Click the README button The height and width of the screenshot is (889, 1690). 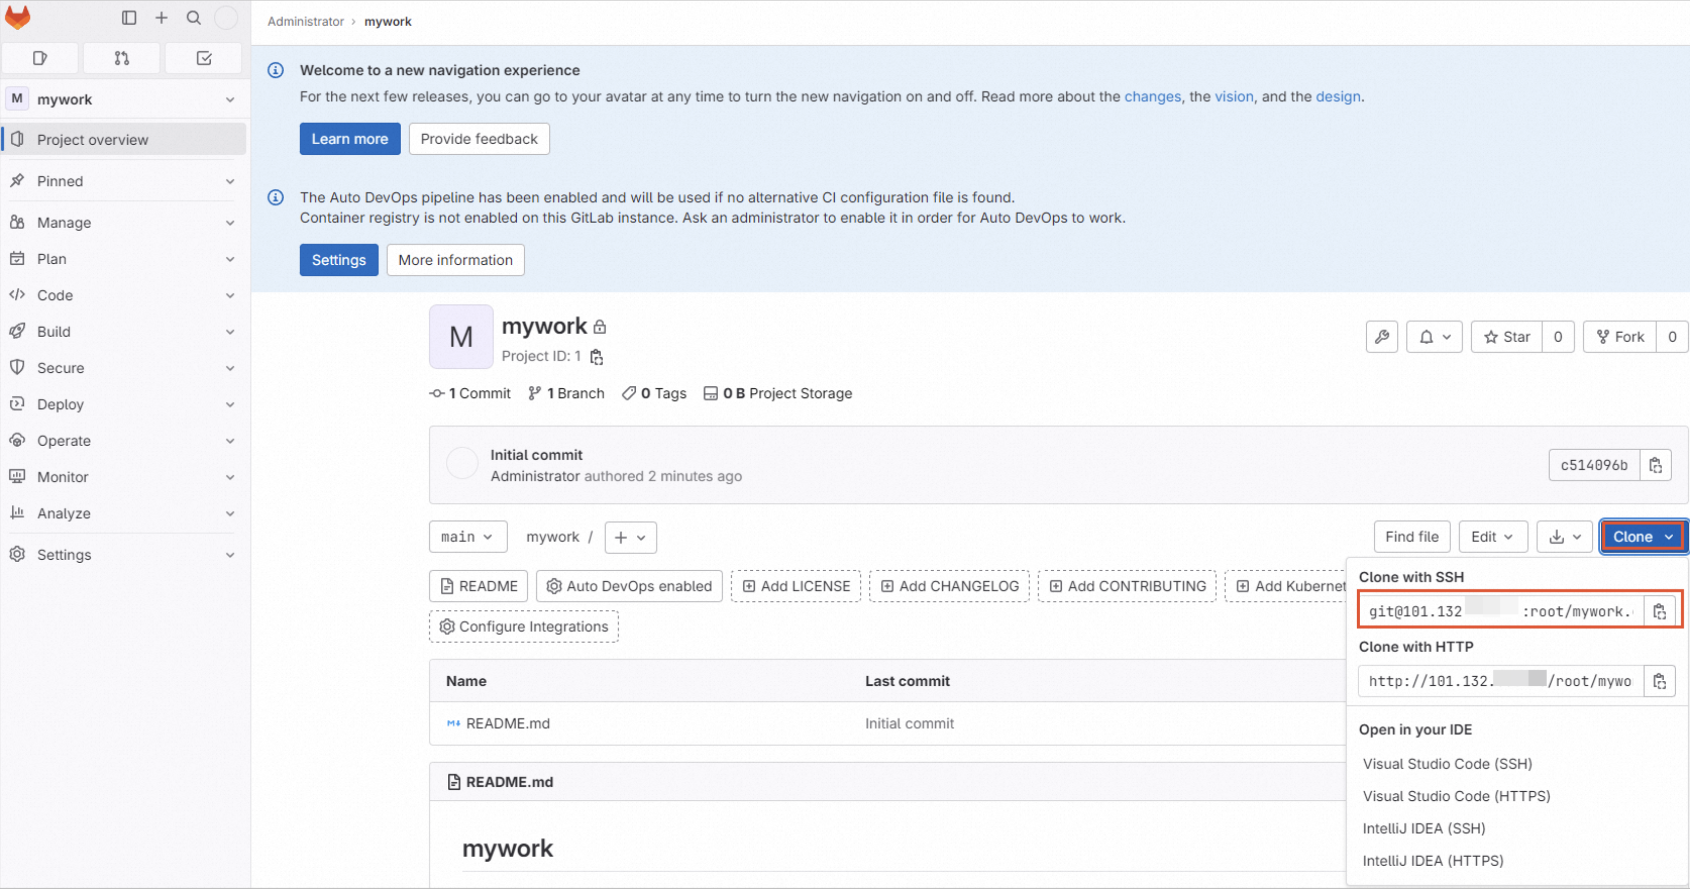tap(478, 587)
